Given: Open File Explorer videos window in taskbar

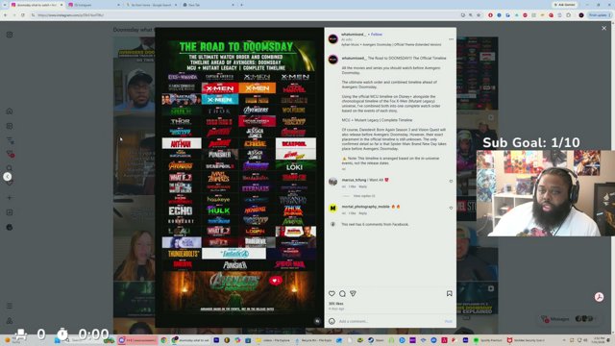Looking at the screenshot, I should click(273, 340).
